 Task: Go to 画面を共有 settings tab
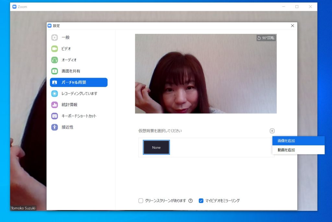point(79,71)
